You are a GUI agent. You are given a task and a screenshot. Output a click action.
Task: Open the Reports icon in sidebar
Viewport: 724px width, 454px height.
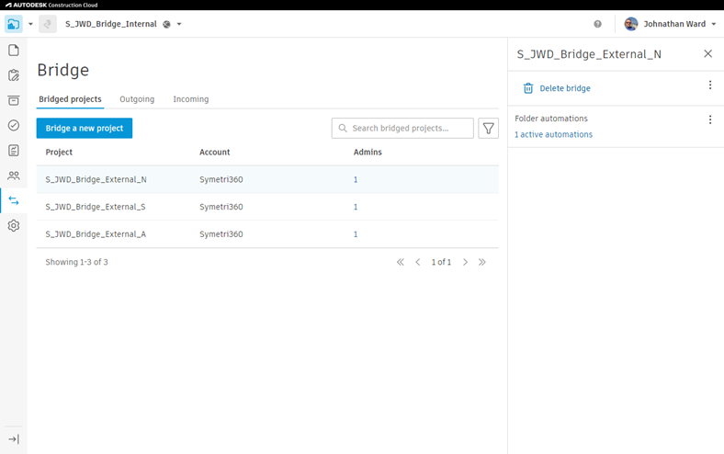(x=14, y=151)
